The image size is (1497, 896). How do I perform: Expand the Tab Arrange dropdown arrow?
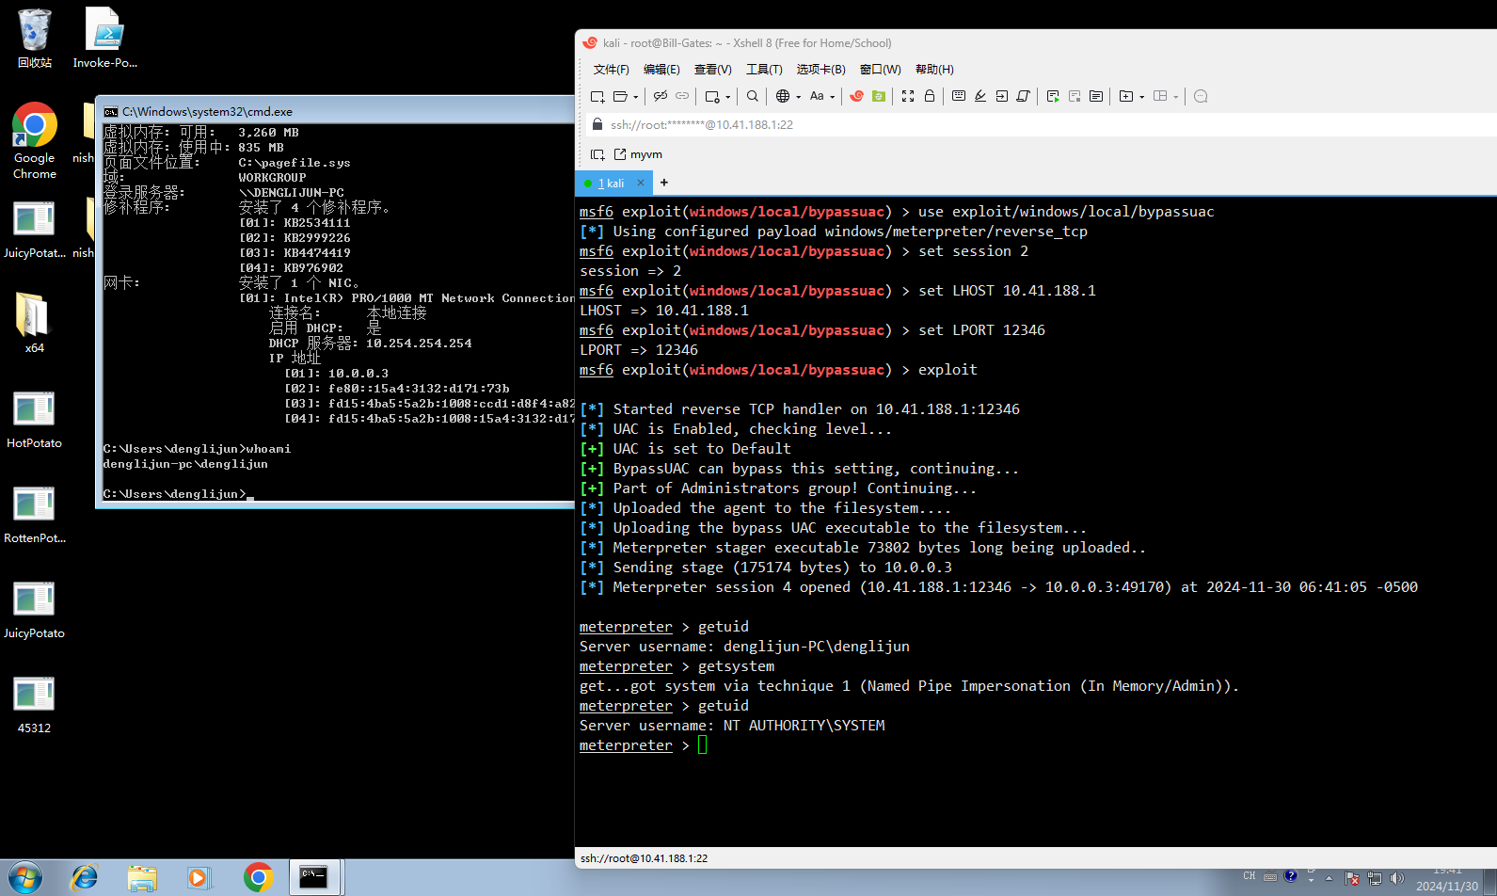tap(1175, 97)
